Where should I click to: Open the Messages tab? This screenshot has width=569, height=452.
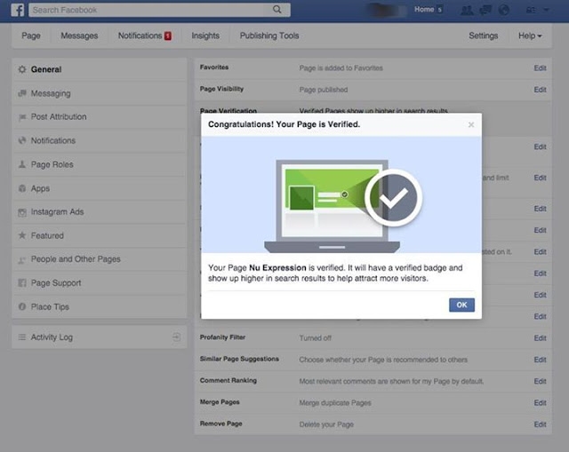[x=79, y=36]
